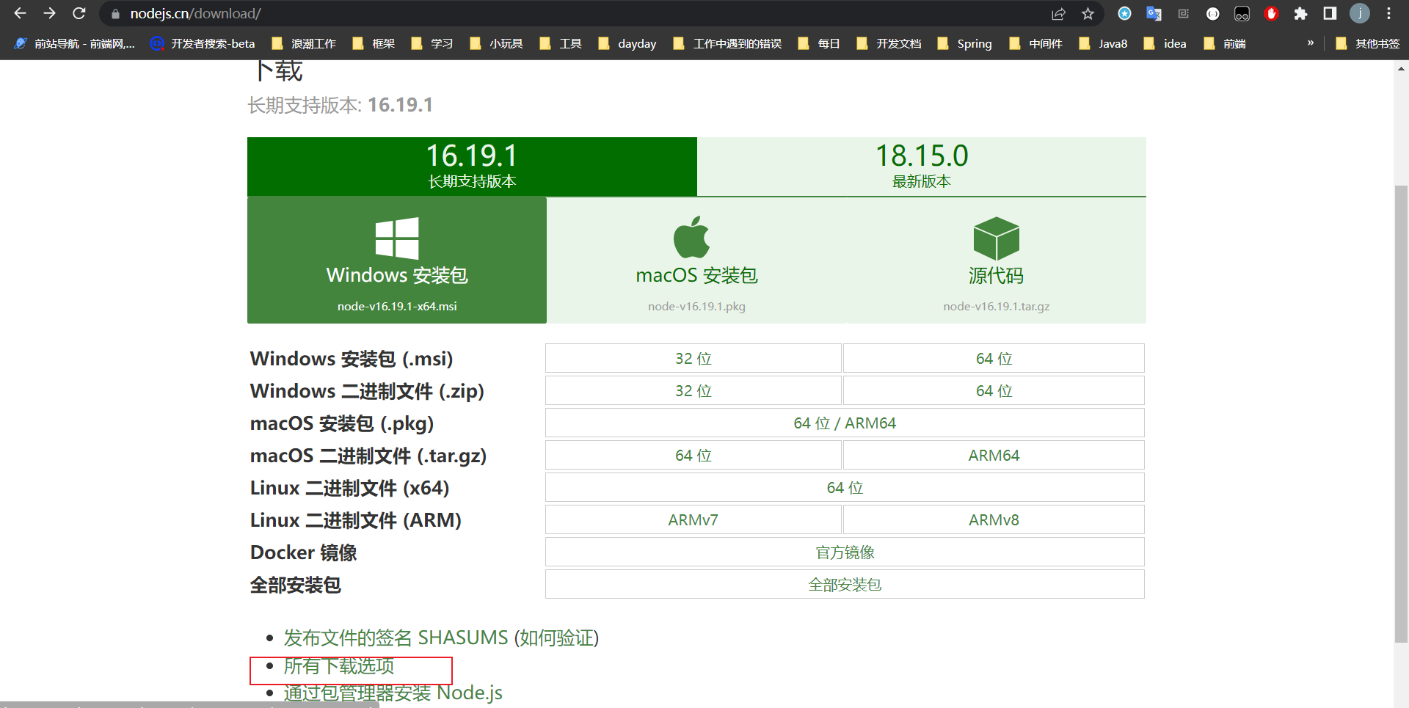This screenshot has height=708, width=1409.
Task: Open the Chrome profile avatar
Action: pos(1360,14)
